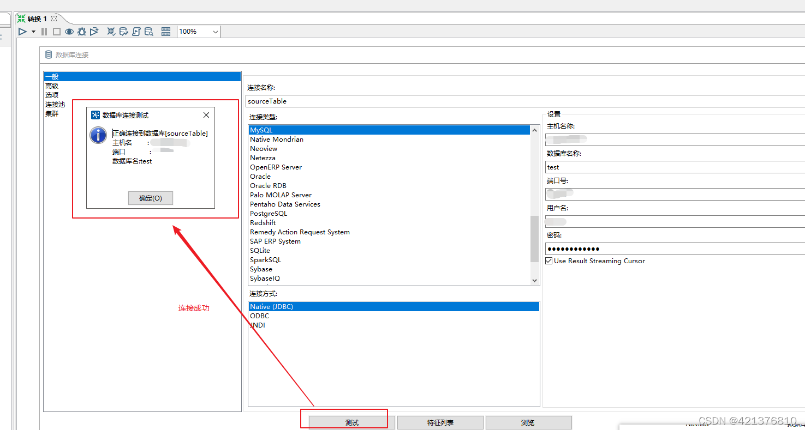The height and width of the screenshot is (430, 805).
Task: Select Sybase connection type
Action: [x=261, y=269]
